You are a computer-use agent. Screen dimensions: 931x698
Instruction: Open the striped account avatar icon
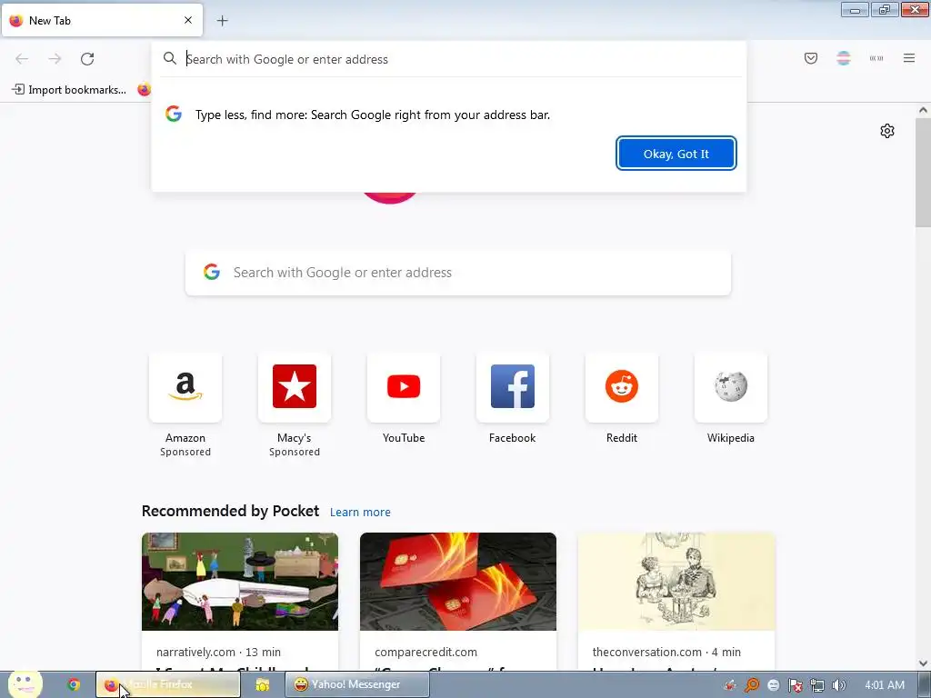click(x=844, y=58)
